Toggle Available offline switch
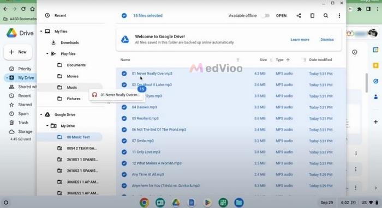382x208 pixels. click(266, 16)
